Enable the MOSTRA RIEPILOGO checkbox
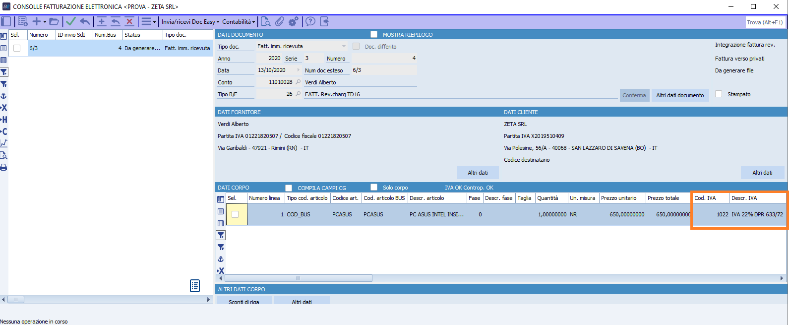The height and width of the screenshot is (325, 789). 374,34
